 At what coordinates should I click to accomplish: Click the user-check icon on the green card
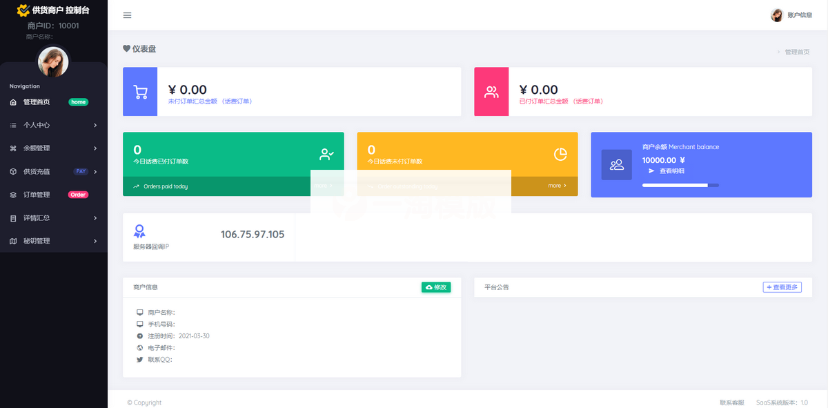pyautogui.click(x=326, y=154)
